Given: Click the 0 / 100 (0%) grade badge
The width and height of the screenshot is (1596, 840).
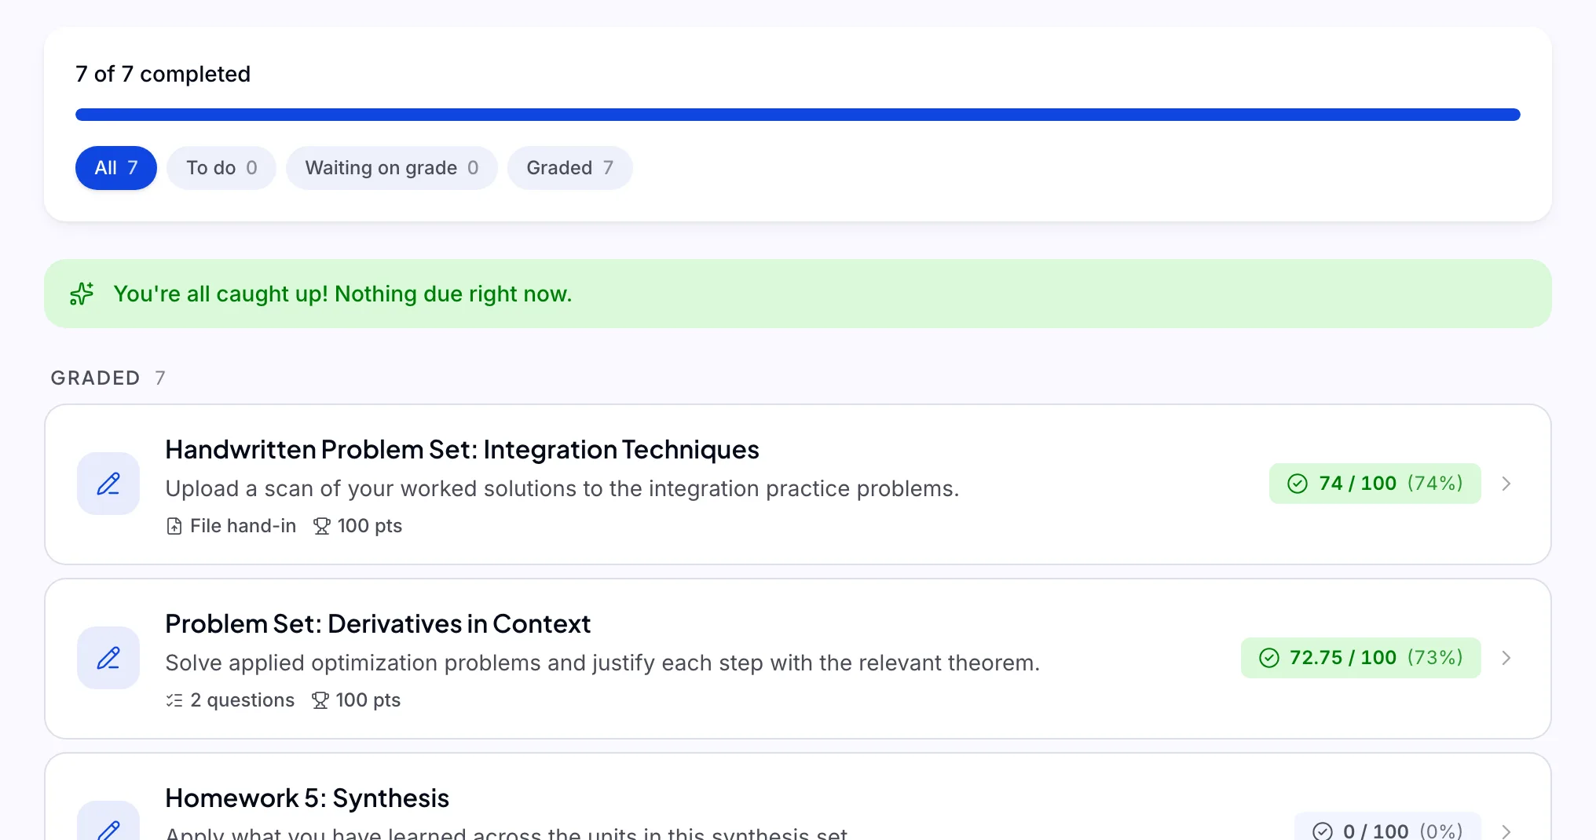Looking at the screenshot, I should (x=1388, y=827).
